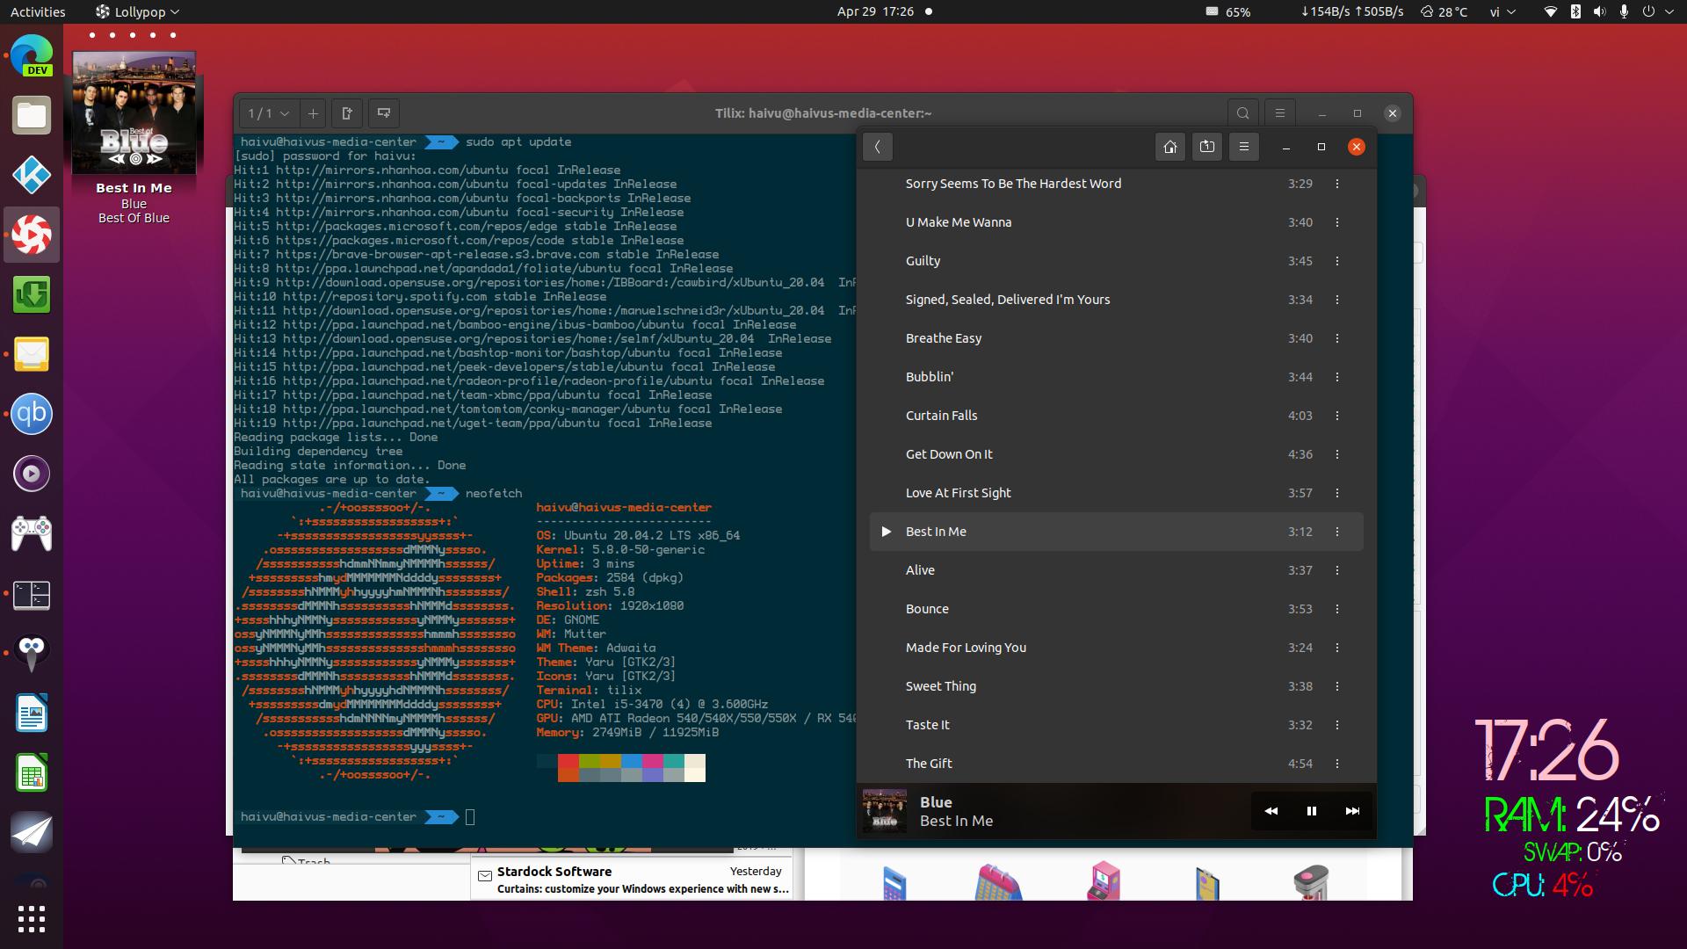
Task: Play 'Sorry Seems To Be The Hardest Word'
Action: click(x=1116, y=184)
